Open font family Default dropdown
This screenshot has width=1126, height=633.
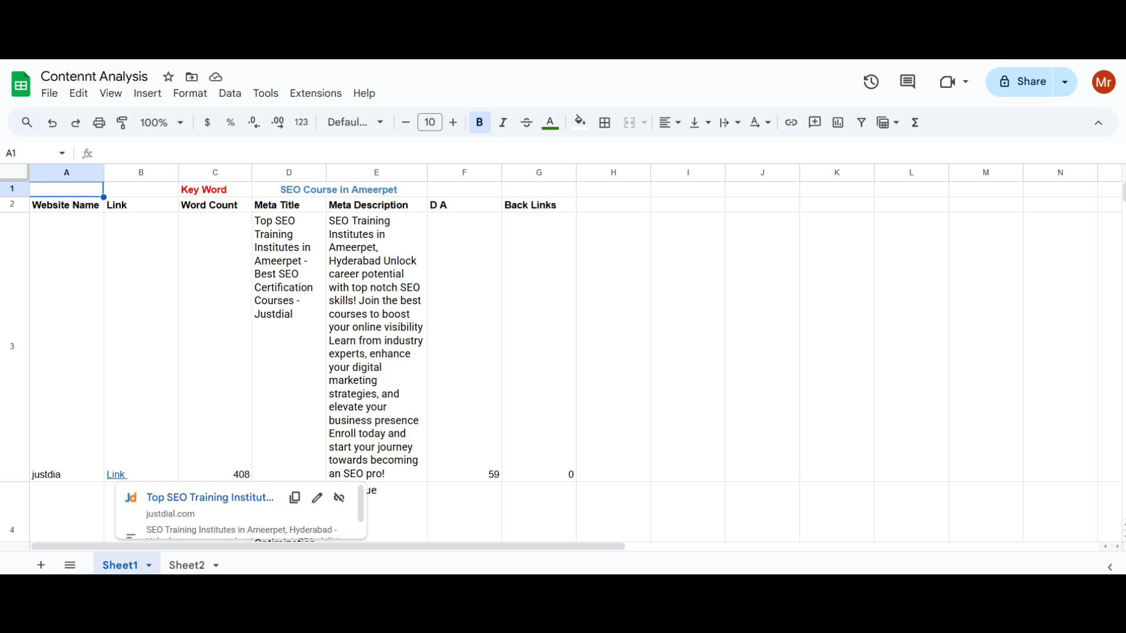point(355,122)
